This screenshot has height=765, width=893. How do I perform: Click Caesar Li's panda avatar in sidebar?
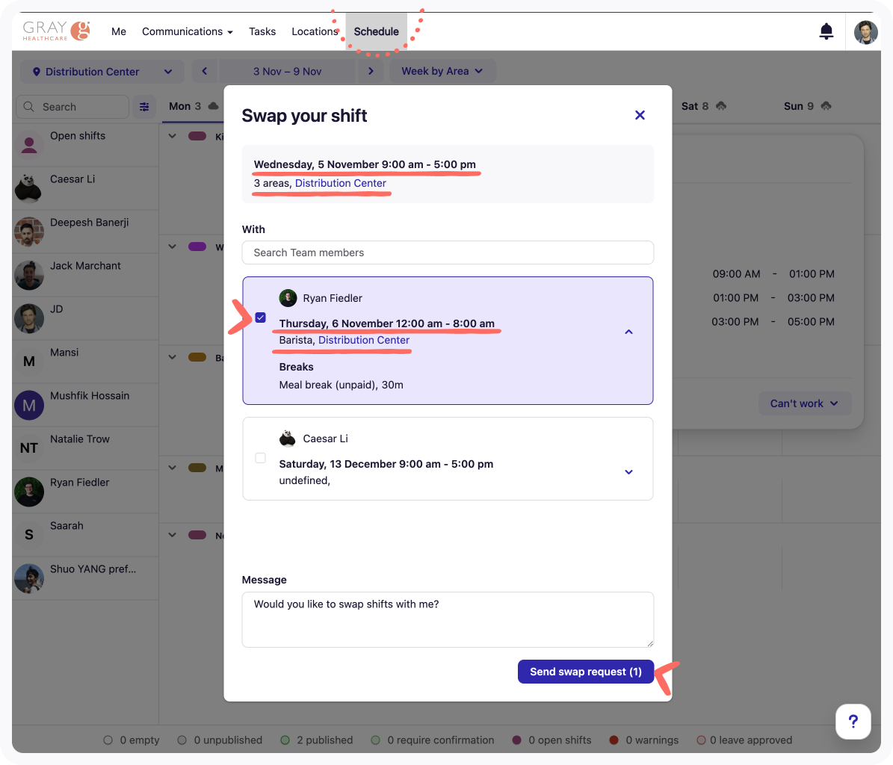tap(29, 188)
